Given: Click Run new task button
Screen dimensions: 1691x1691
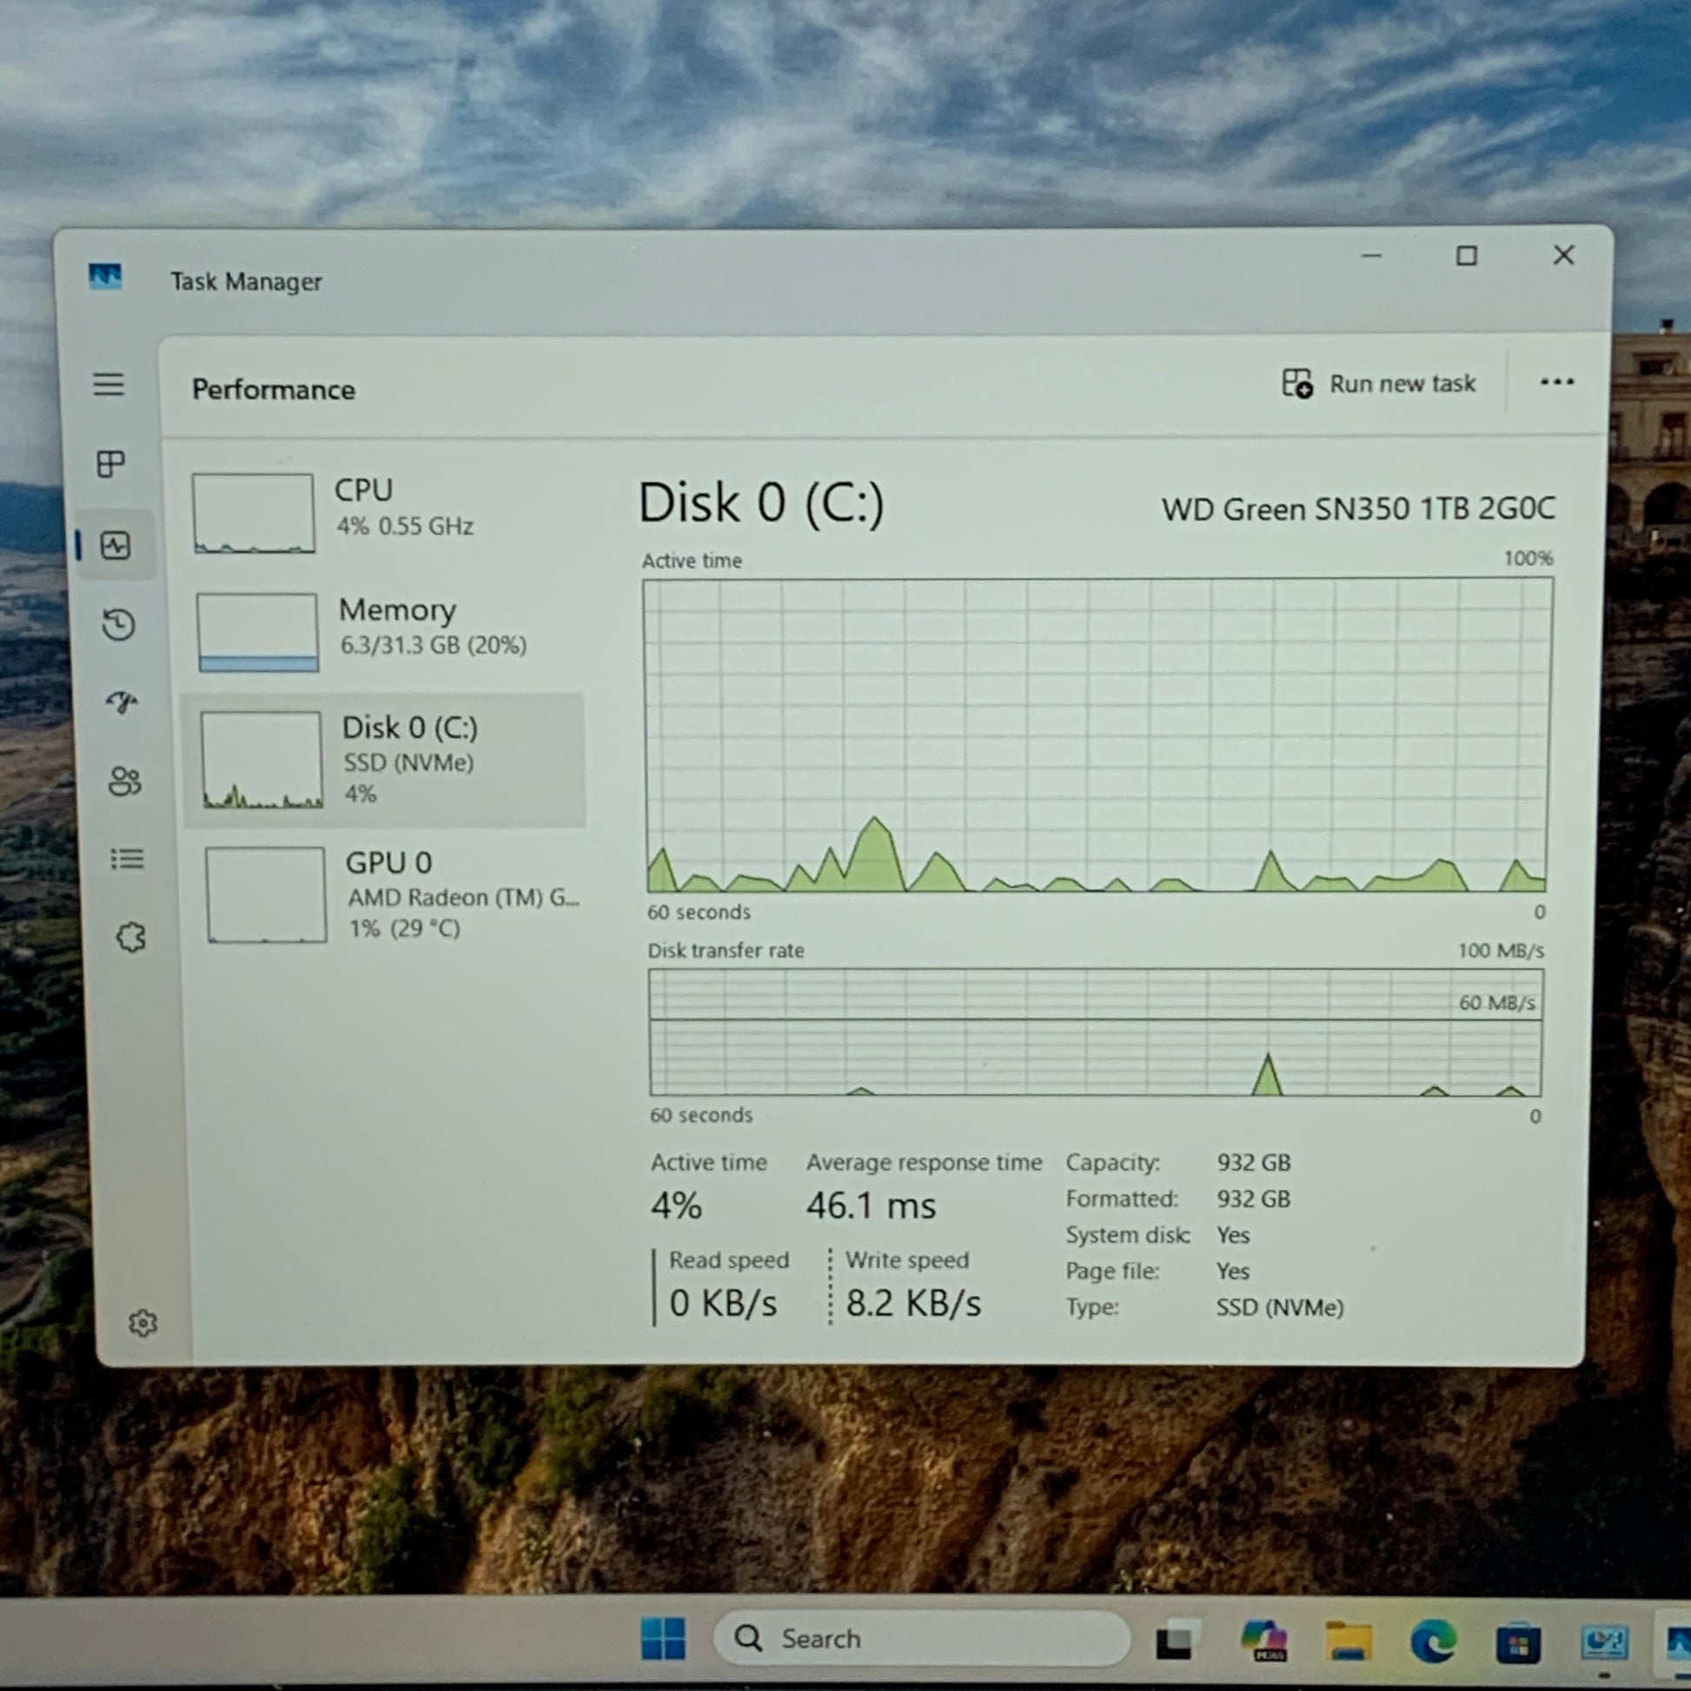Looking at the screenshot, I should [x=1378, y=383].
